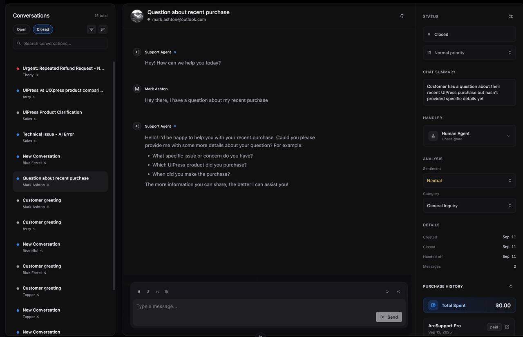The width and height of the screenshot is (523, 337).
Task: Refresh the Purchase History section
Action: tap(511, 286)
